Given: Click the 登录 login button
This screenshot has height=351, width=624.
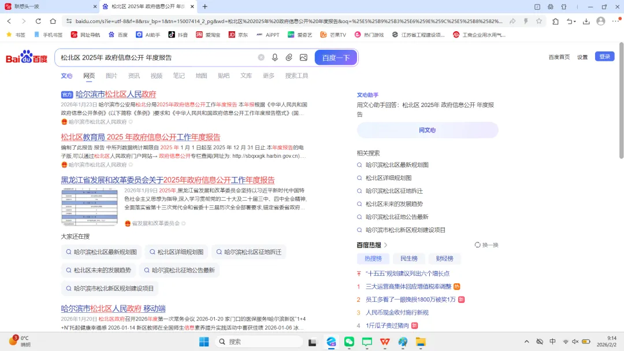Looking at the screenshot, I should pyautogui.click(x=604, y=57).
